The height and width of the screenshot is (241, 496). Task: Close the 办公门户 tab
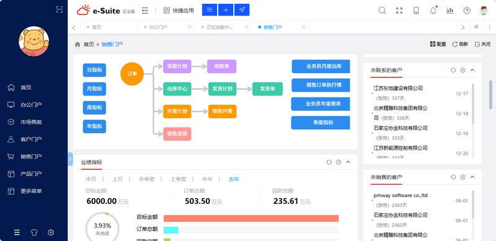[x=190, y=27]
